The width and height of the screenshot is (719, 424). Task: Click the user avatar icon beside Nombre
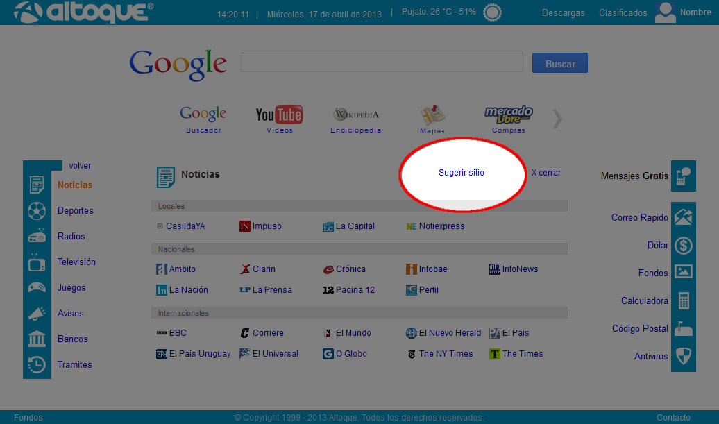click(666, 12)
